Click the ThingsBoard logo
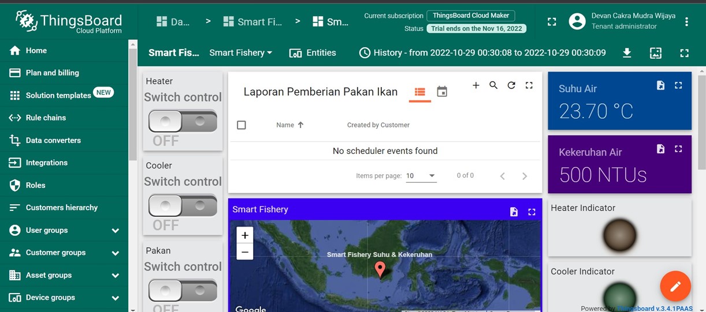This screenshot has height=312, width=706. point(69,21)
